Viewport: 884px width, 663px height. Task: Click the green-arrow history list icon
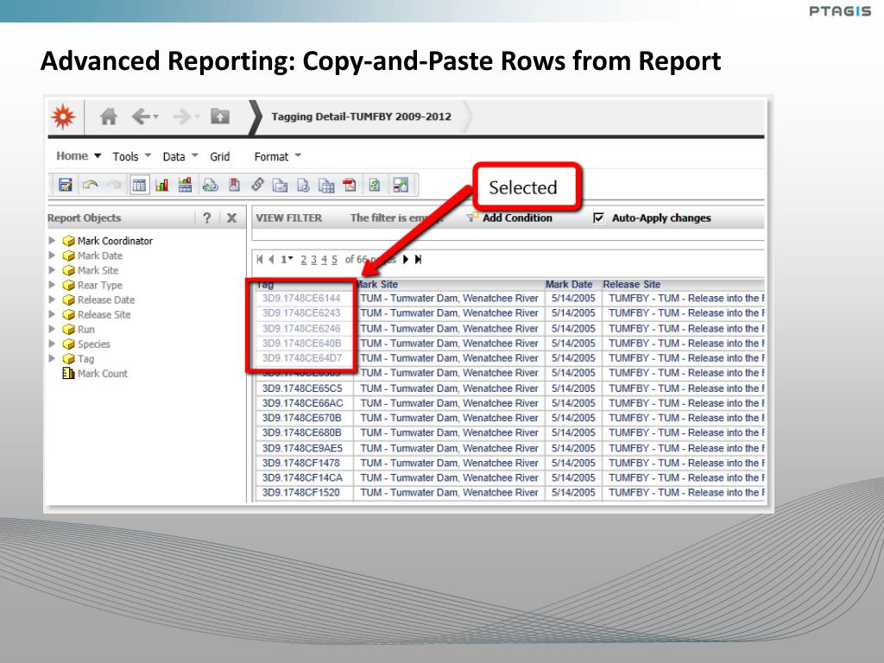211,185
